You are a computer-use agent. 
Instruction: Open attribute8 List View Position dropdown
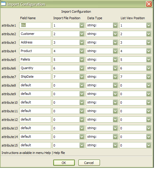pyautogui.click(x=148, y=85)
